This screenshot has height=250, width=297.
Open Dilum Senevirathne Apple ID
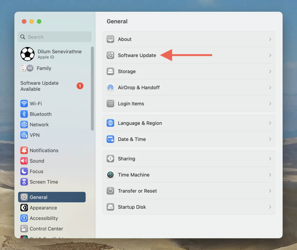point(59,54)
